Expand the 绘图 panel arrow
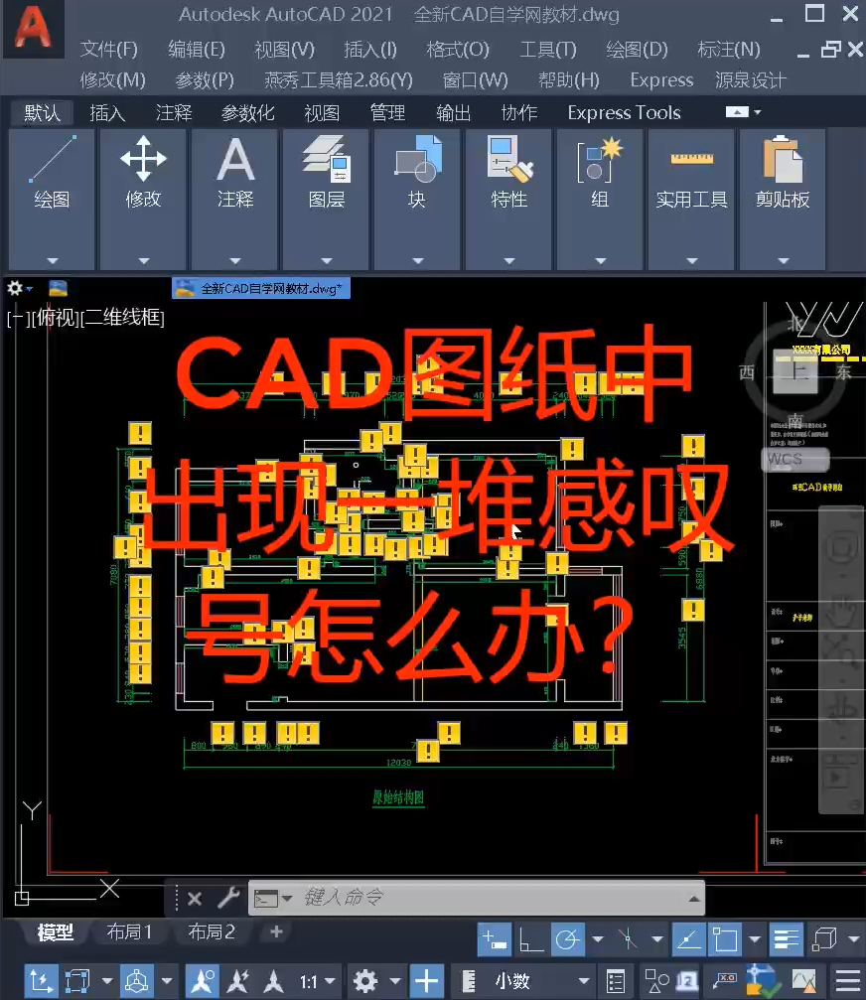866x1000 pixels. click(53, 261)
